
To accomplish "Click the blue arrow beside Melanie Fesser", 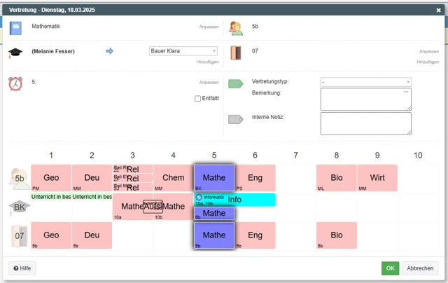I will pyautogui.click(x=109, y=51).
